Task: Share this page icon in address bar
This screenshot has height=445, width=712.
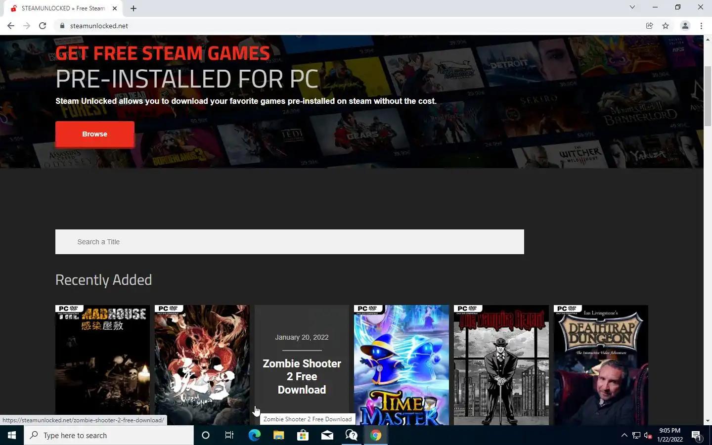Action: tap(650, 26)
